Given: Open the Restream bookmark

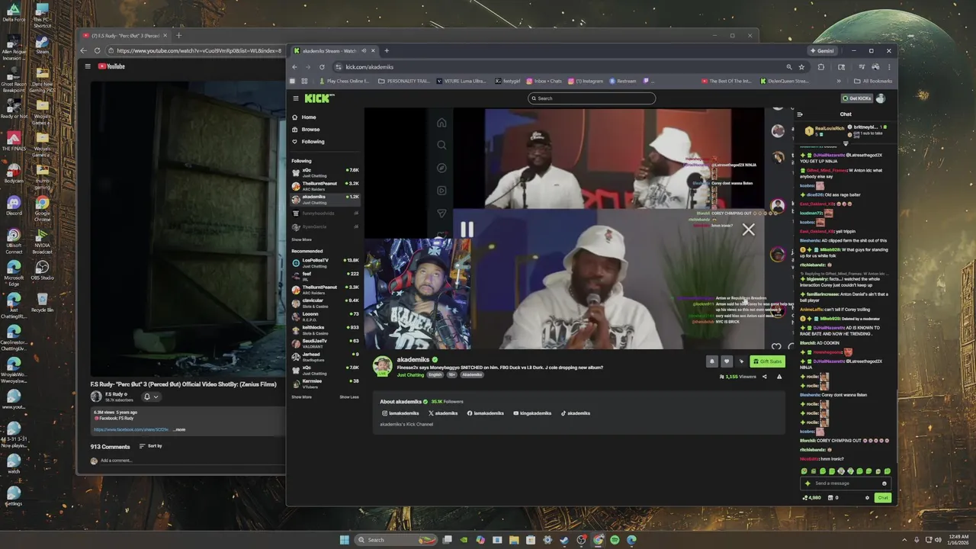Looking at the screenshot, I should pos(623,81).
